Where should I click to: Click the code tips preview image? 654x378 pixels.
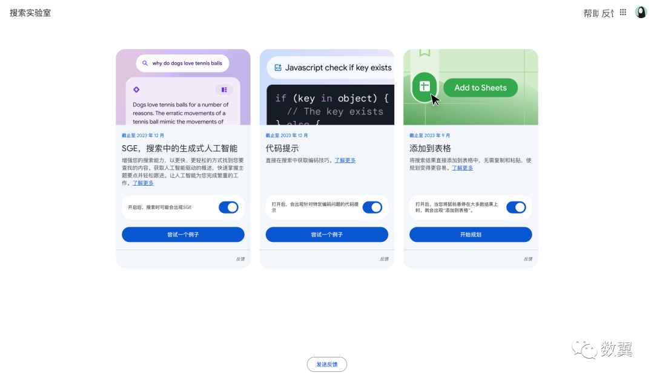327,87
